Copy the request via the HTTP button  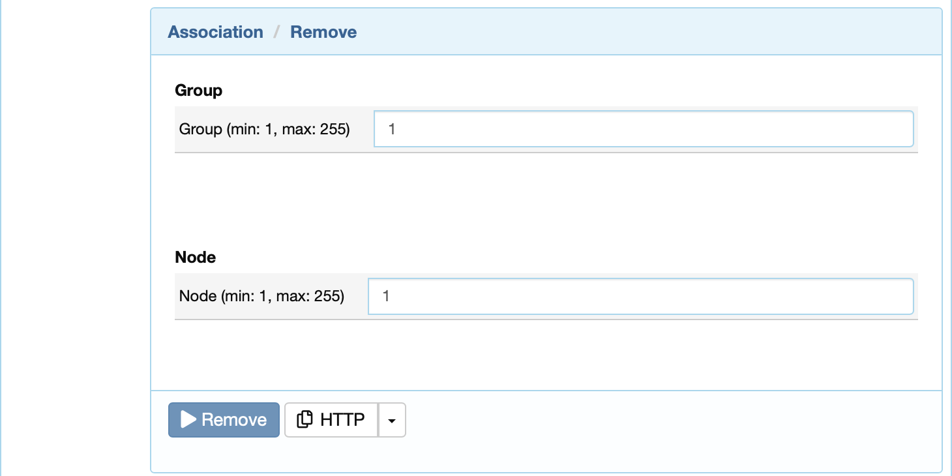tap(331, 420)
